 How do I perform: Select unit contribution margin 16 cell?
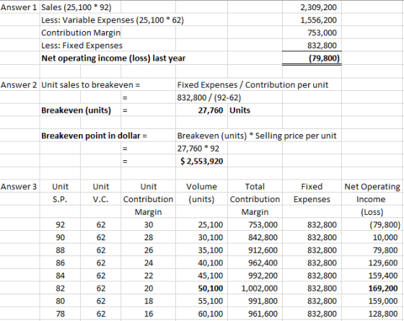[x=149, y=314]
